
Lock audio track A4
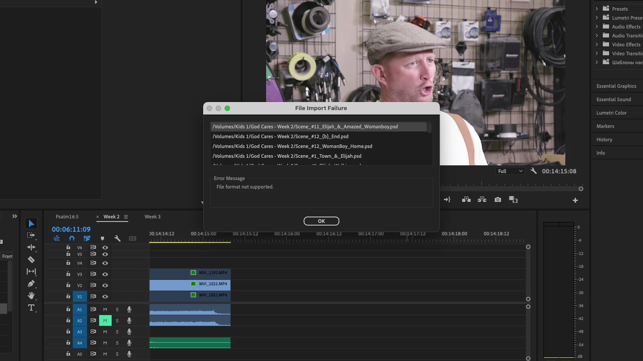(68, 342)
